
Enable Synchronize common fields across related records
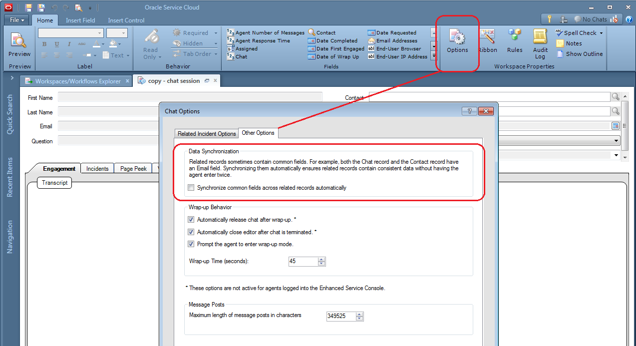[191, 188]
